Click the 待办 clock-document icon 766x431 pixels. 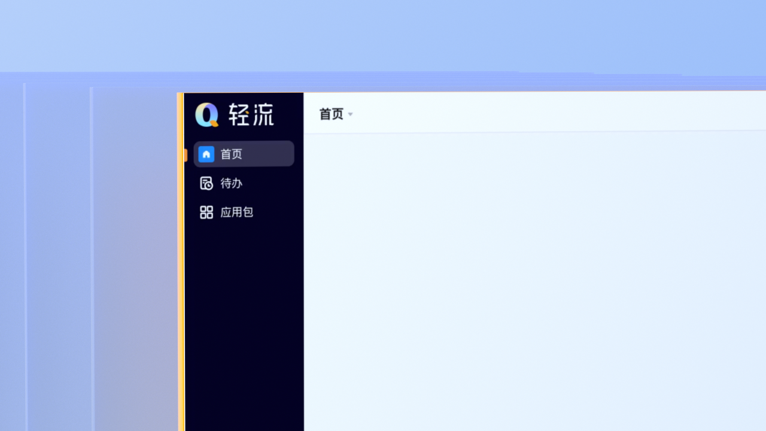(206, 183)
